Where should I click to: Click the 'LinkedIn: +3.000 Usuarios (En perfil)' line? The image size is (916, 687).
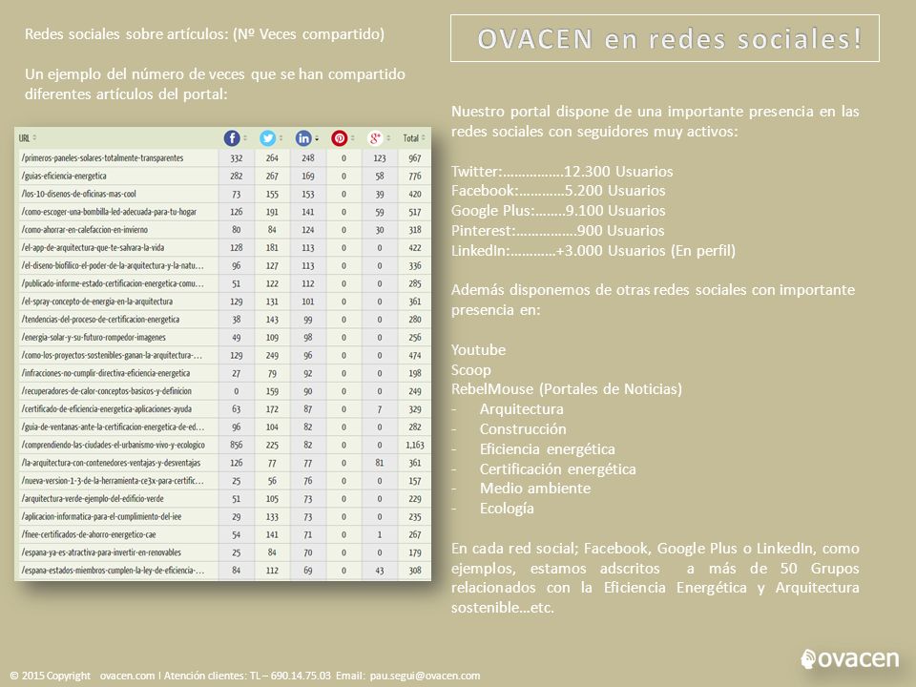593,251
